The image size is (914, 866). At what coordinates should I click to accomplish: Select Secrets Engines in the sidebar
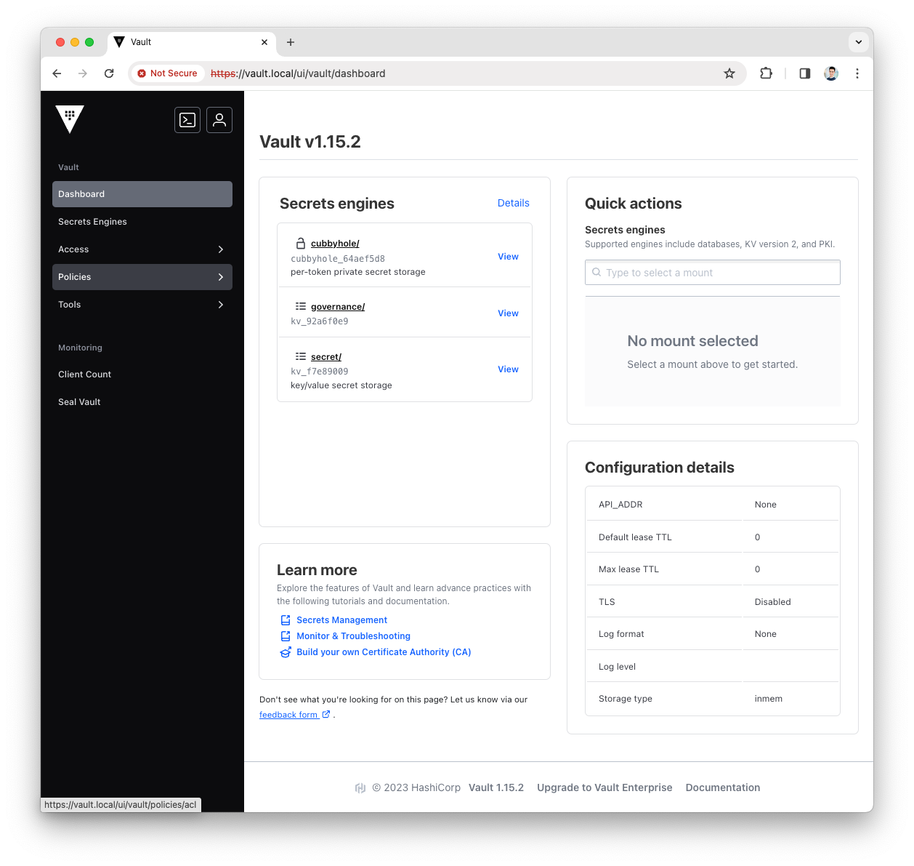[92, 221]
